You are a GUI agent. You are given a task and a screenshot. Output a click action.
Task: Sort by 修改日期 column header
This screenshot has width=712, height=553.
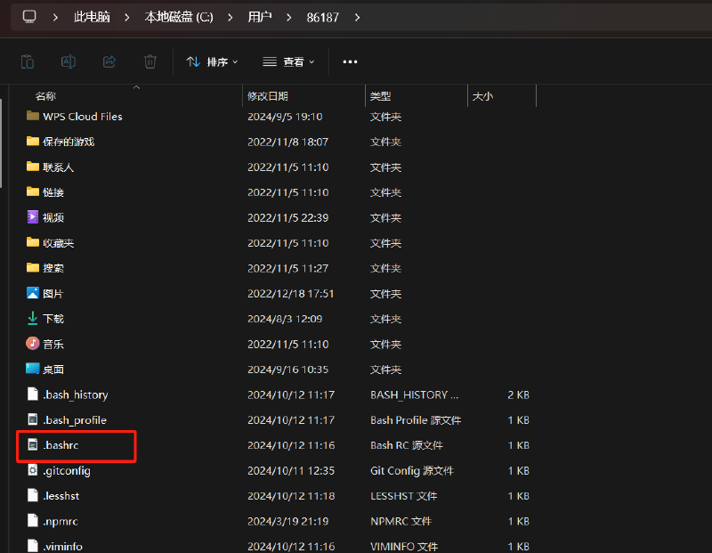click(x=268, y=96)
